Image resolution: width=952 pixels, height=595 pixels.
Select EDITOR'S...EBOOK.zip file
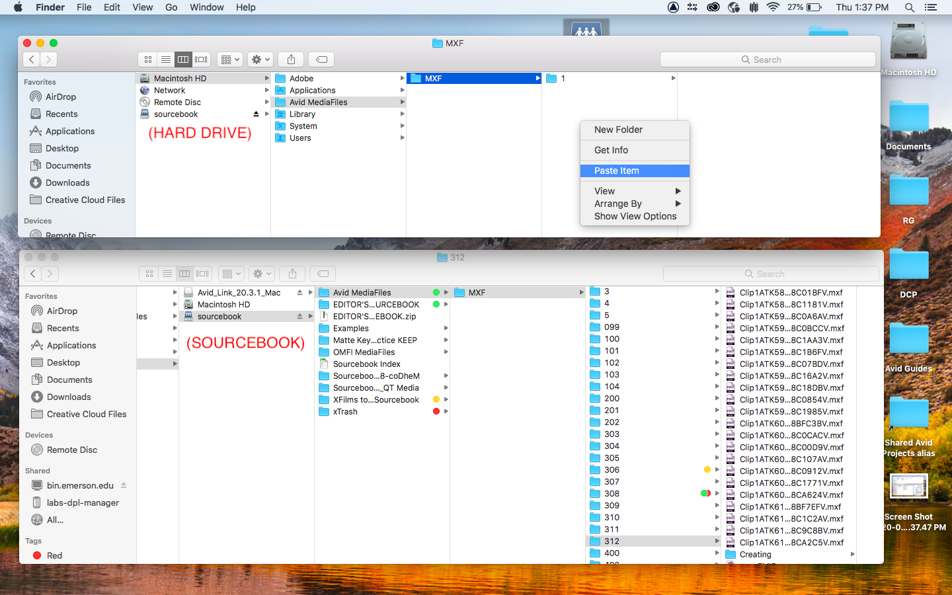coord(381,316)
